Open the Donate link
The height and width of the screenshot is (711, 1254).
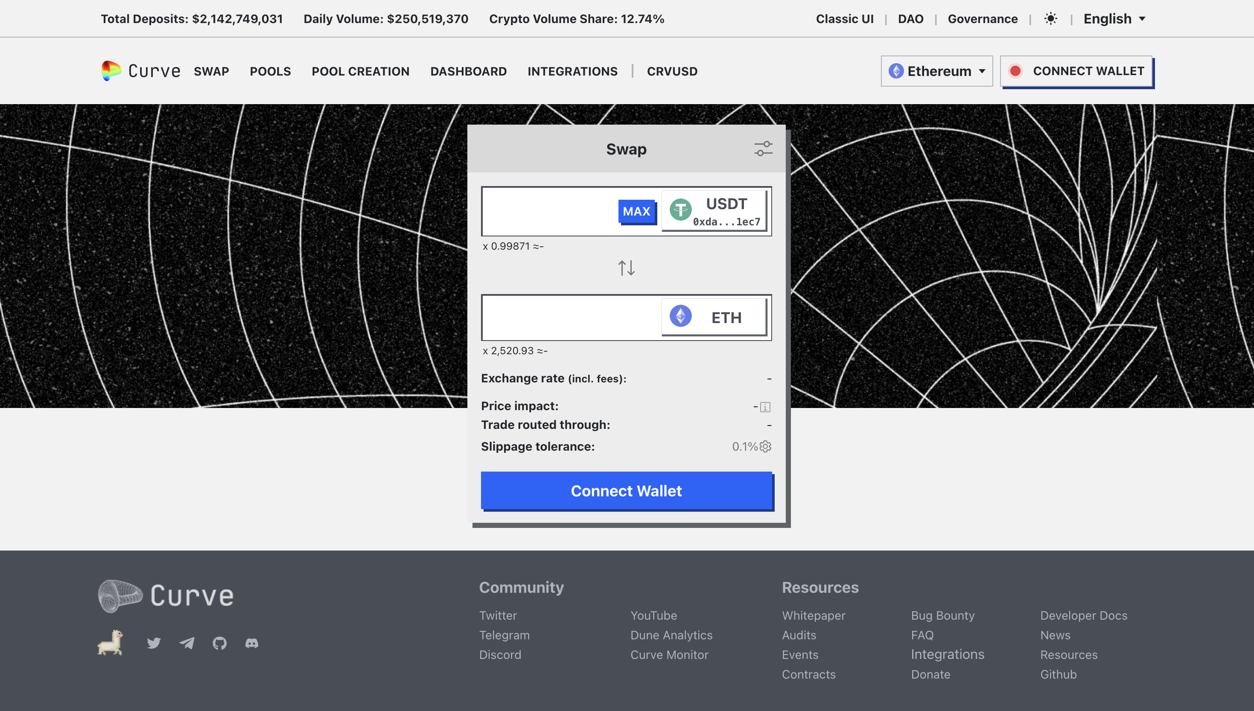click(x=930, y=674)
